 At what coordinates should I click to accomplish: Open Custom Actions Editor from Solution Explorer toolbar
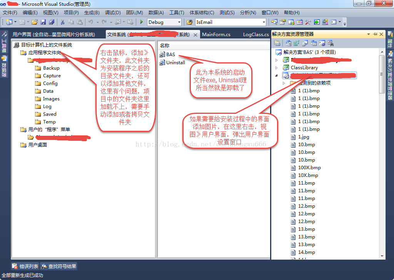click(322, 43)
